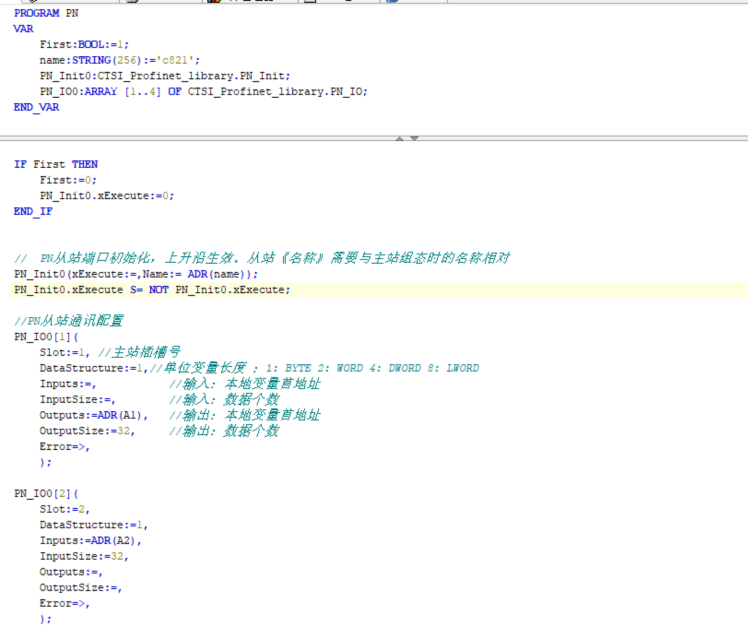The height and width of the screenshot is (644, 748).
Task: Click the '//PN从站通讯配置' comment
Action: click(69, 321)
